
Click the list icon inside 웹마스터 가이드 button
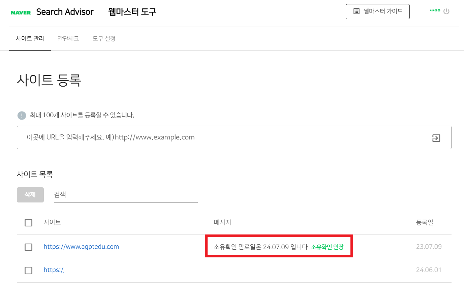356,11
